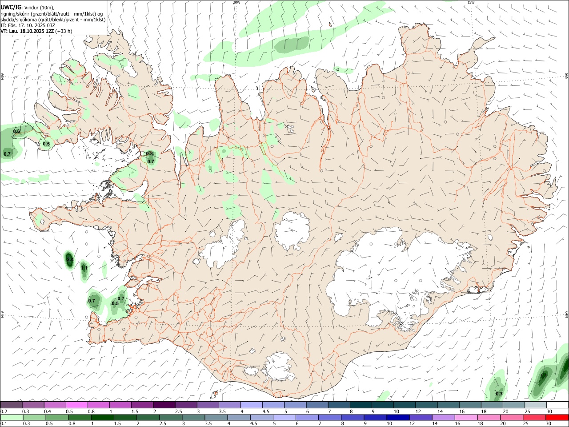
Task: Click the 1.1 value beside the 2.4 blob
Action: coord(84,268)
